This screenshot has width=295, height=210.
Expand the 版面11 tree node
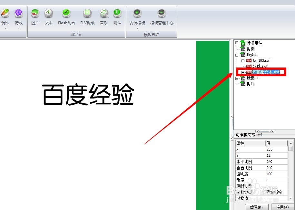(x=237, y=78)
